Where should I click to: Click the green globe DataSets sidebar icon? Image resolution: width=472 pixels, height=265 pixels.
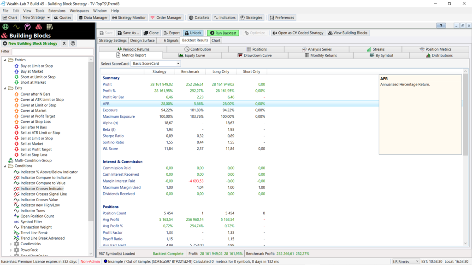6,27
